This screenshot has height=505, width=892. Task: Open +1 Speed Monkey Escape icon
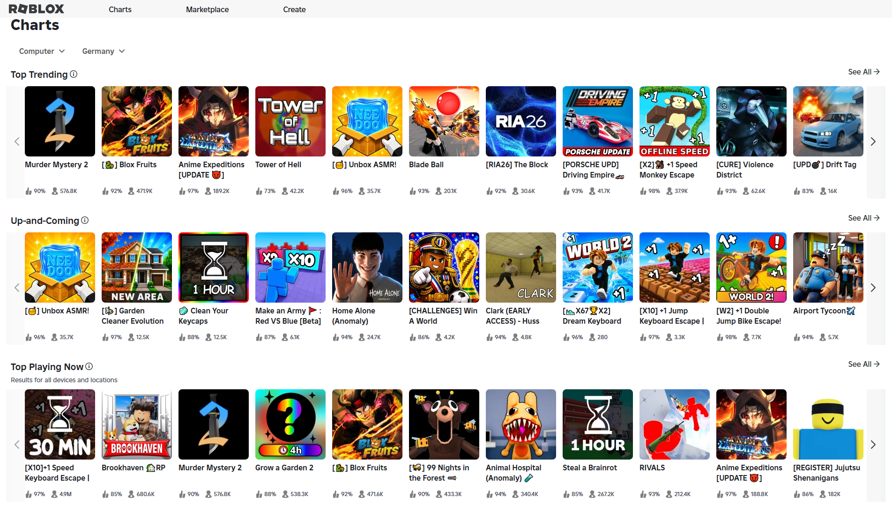coord(675,121)
